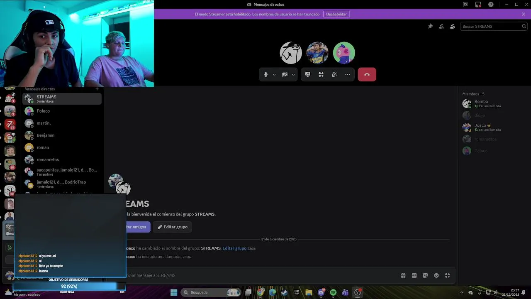Screen dimensions: 531x299
Task: Open the STREAMS group conversation
Action: coord(62,99)
